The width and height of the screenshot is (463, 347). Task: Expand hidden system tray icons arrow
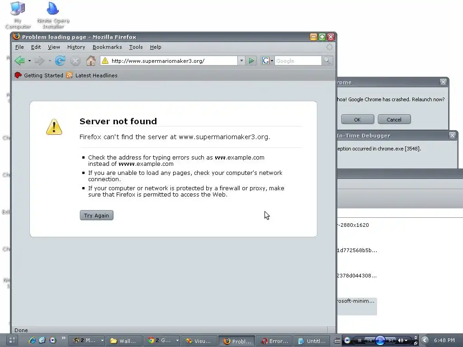(425, 341)
